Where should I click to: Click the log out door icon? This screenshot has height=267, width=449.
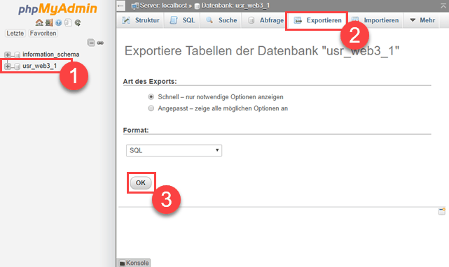49,22
